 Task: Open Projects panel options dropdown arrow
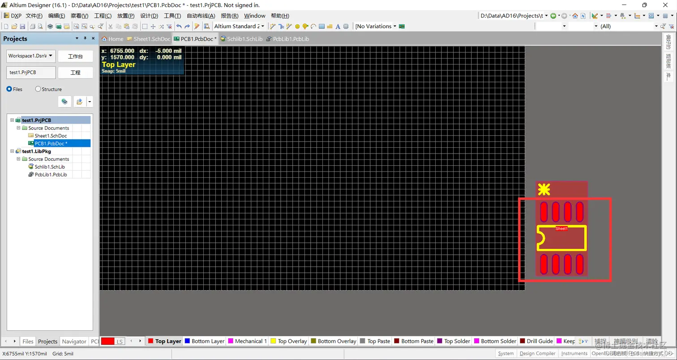(x=77, y=39)
